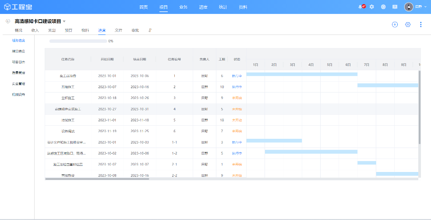Click the 开始日期 column header
Screen dimensions: 431x220
[107, 59]
